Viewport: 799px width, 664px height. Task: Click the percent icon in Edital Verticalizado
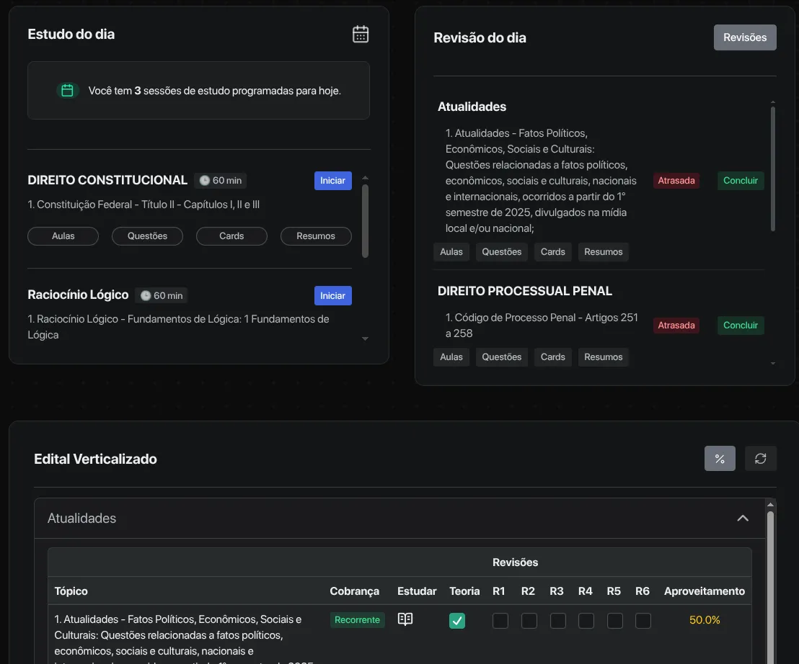(720, 459)
